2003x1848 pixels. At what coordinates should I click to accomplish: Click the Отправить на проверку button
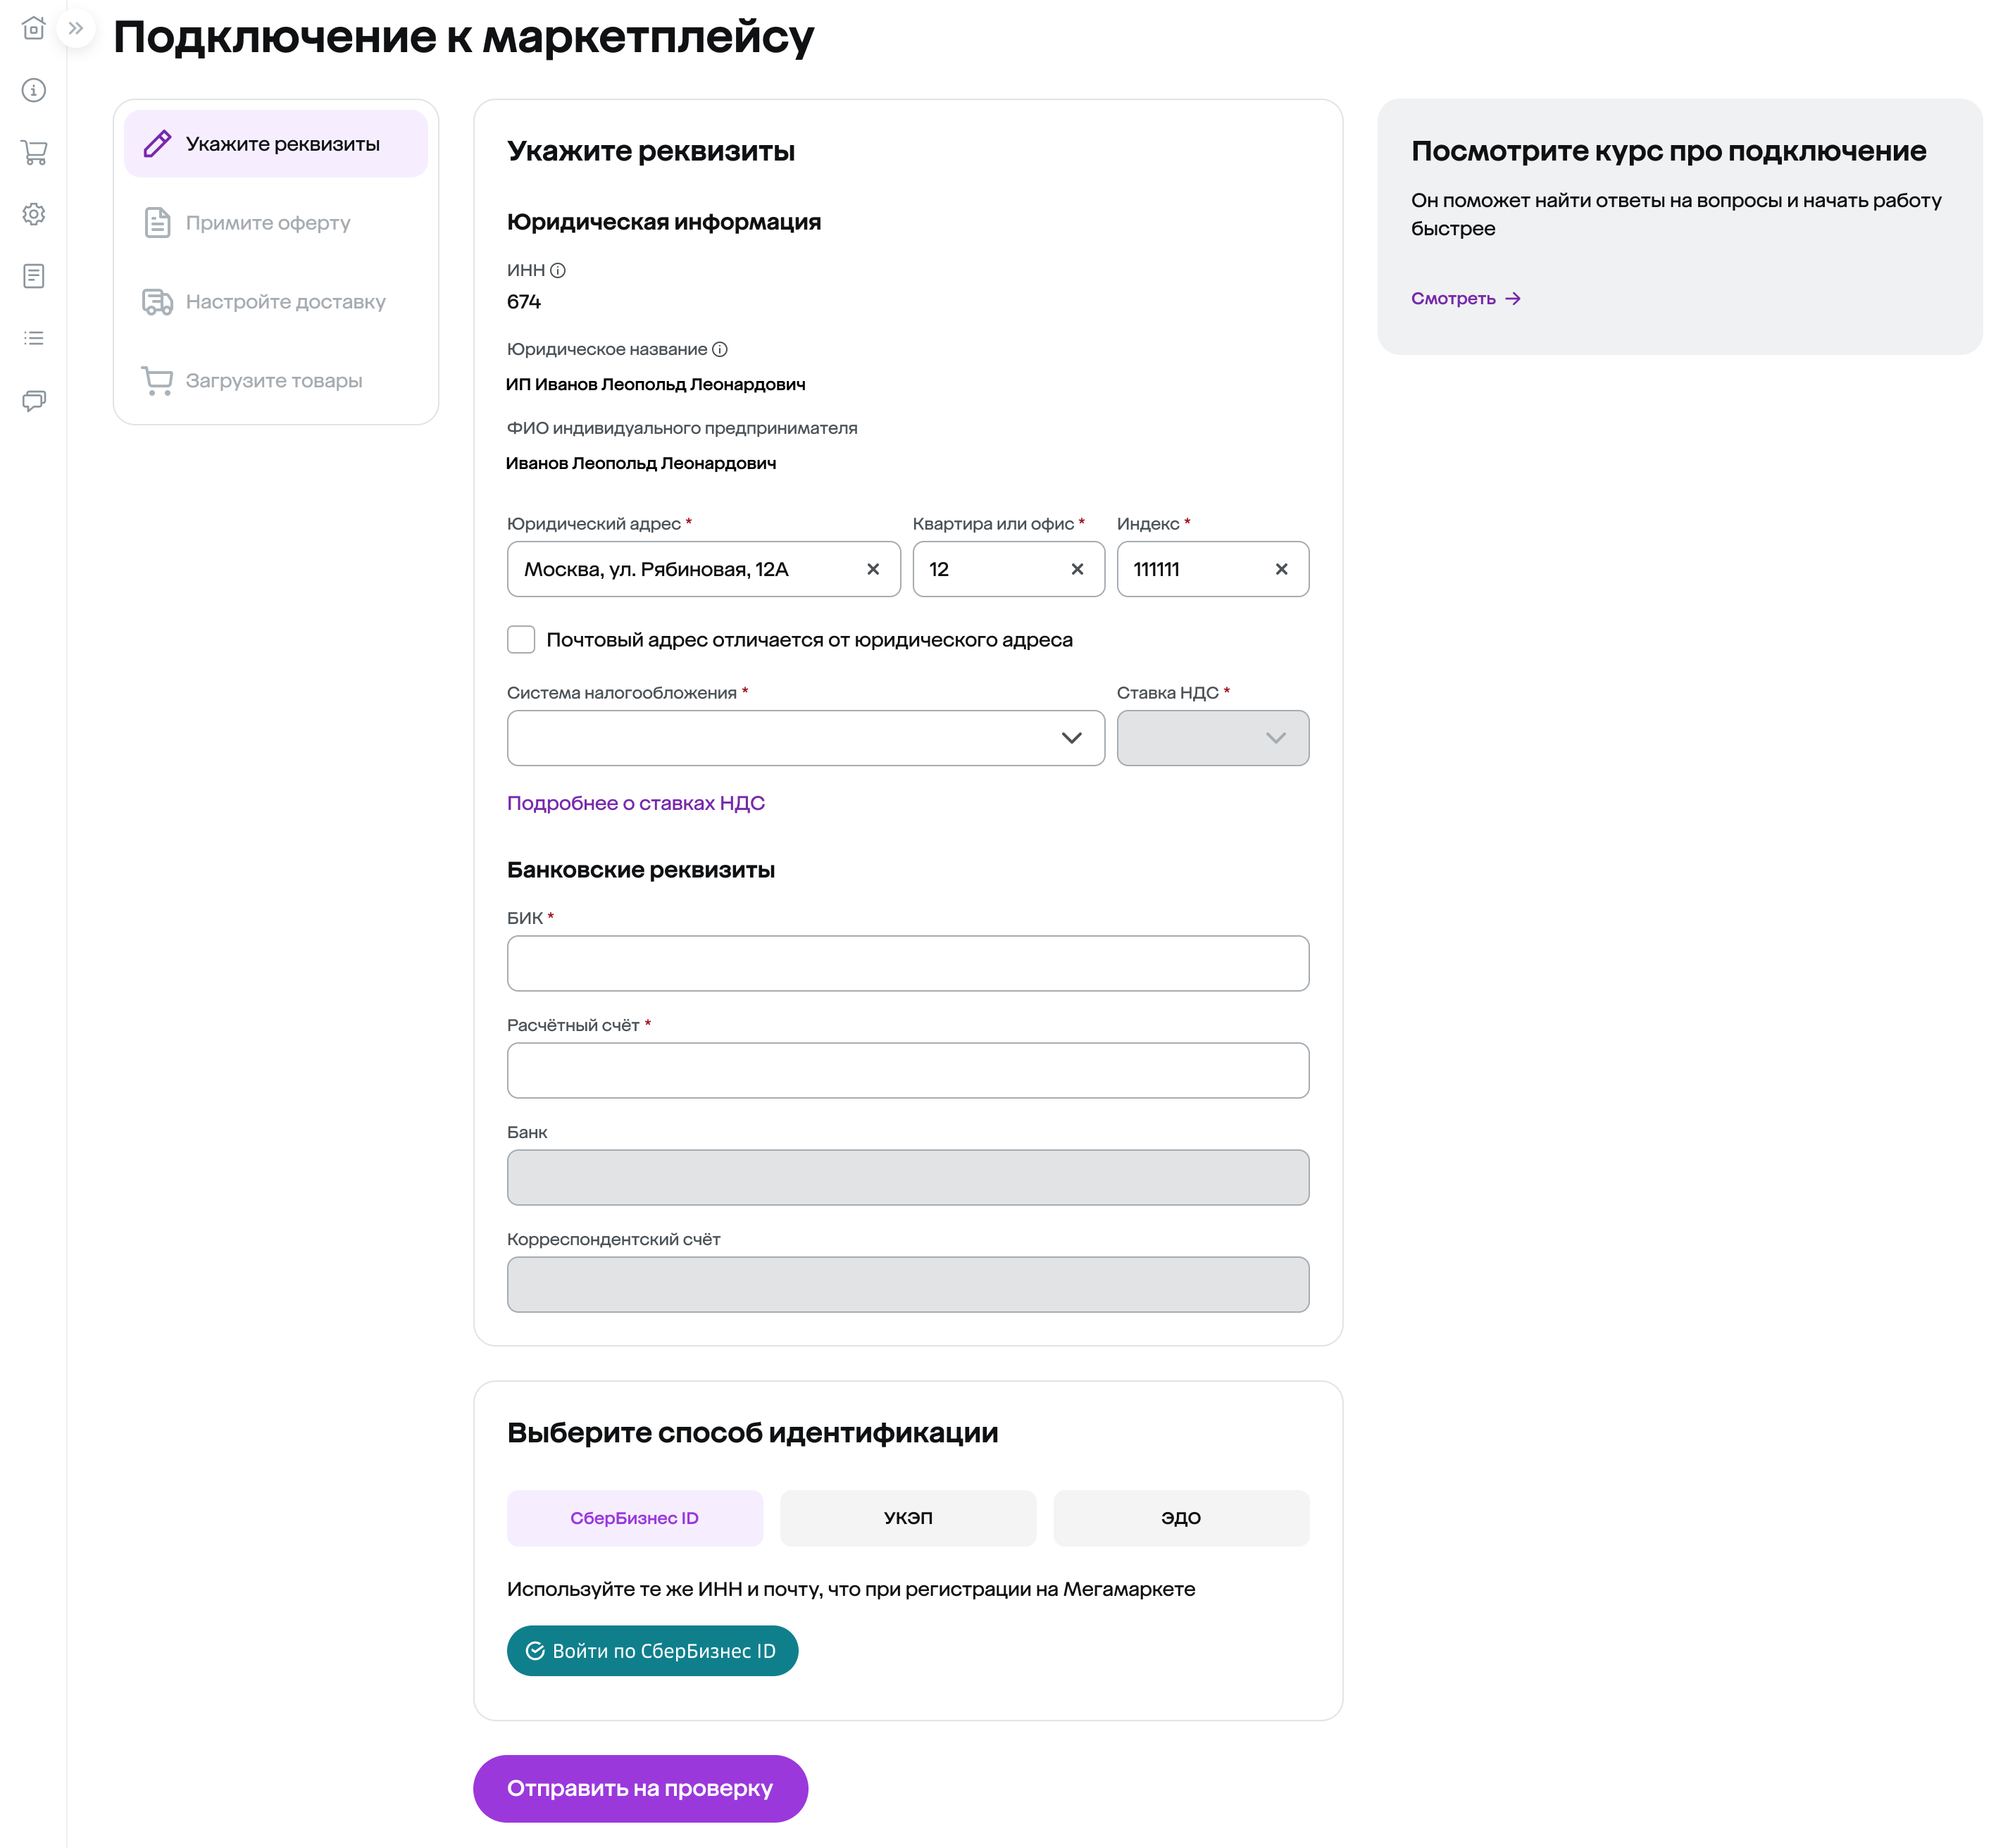[640, 1788]
